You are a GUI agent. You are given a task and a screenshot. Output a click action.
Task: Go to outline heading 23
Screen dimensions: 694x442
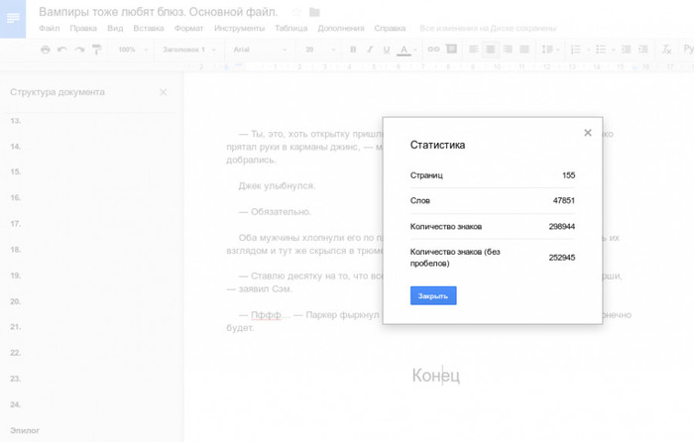(16, 379)
